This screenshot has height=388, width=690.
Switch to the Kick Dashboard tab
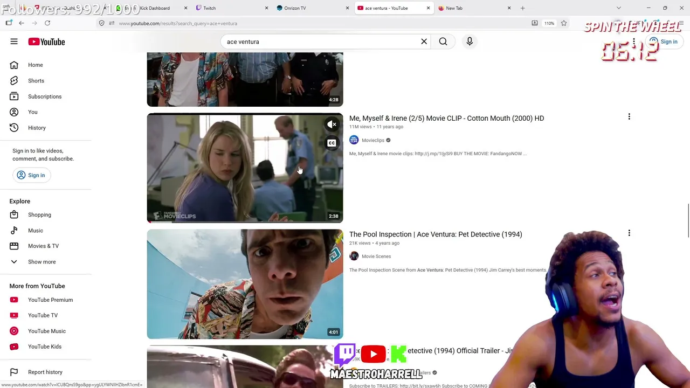tap(150, 8)
